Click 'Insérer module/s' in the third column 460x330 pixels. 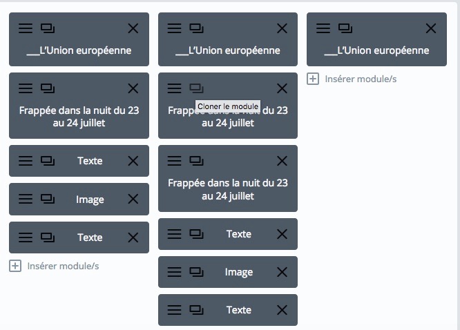(361, 79)
